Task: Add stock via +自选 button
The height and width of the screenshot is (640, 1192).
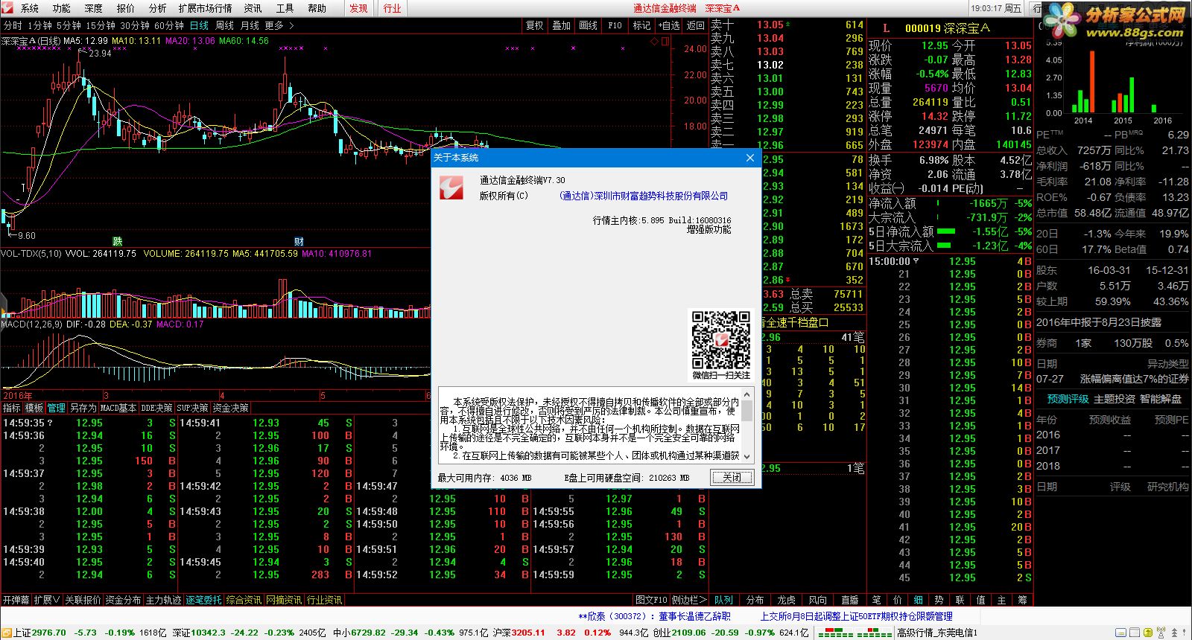Action: (x=668, y=25)
